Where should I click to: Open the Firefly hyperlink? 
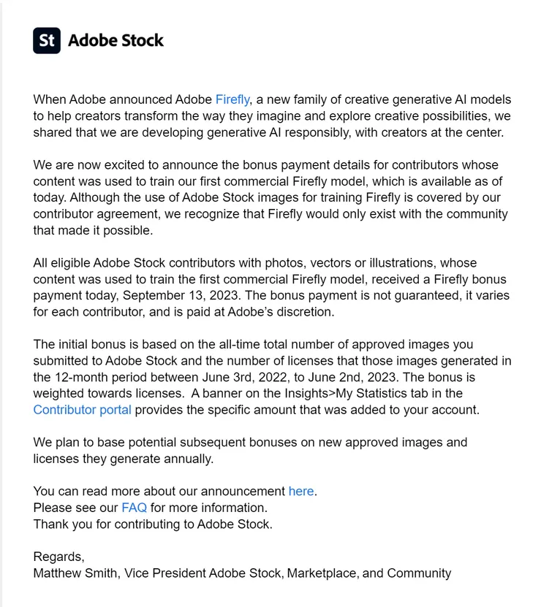tap(232, 99)
